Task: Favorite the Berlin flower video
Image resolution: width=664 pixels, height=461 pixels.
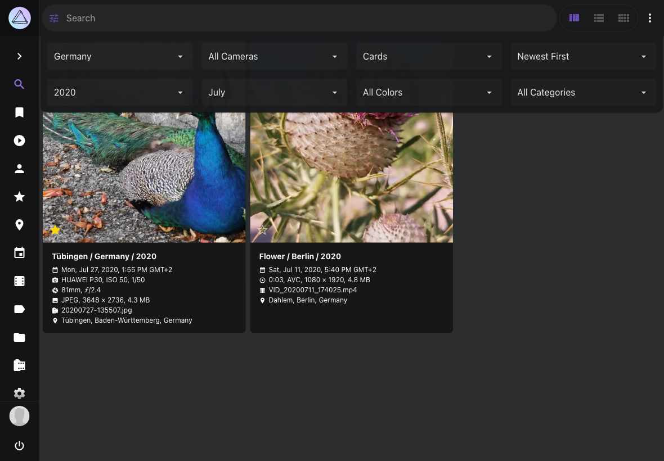Action: 262,230
